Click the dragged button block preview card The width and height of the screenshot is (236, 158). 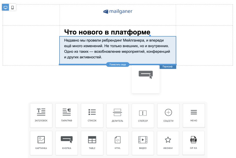145,79
